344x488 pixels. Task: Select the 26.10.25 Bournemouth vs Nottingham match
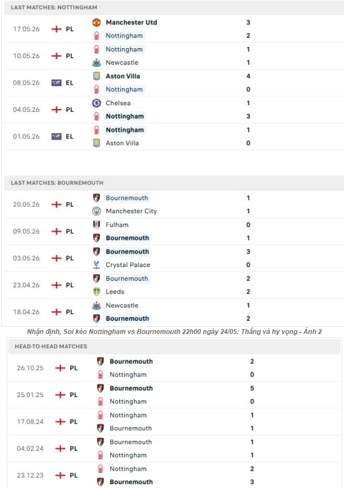coord(174,368)
